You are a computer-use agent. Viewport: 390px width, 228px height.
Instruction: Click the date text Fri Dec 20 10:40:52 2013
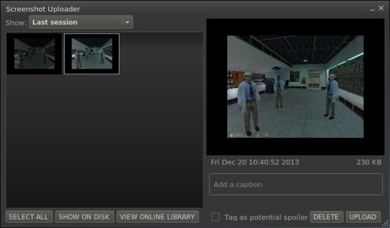tap(255, 162)
